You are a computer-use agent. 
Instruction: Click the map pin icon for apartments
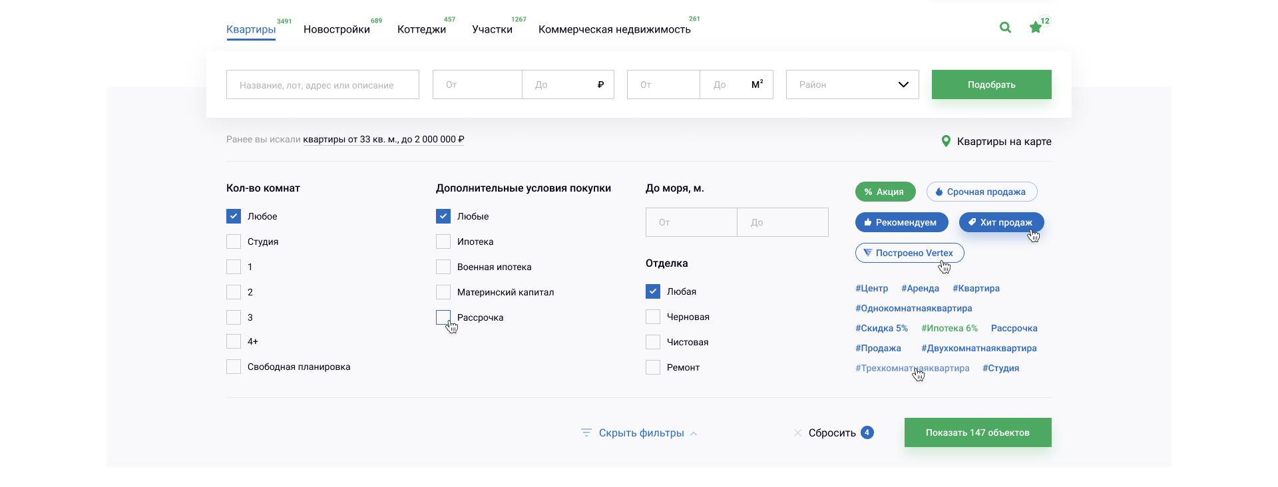[x=946, y=141]
